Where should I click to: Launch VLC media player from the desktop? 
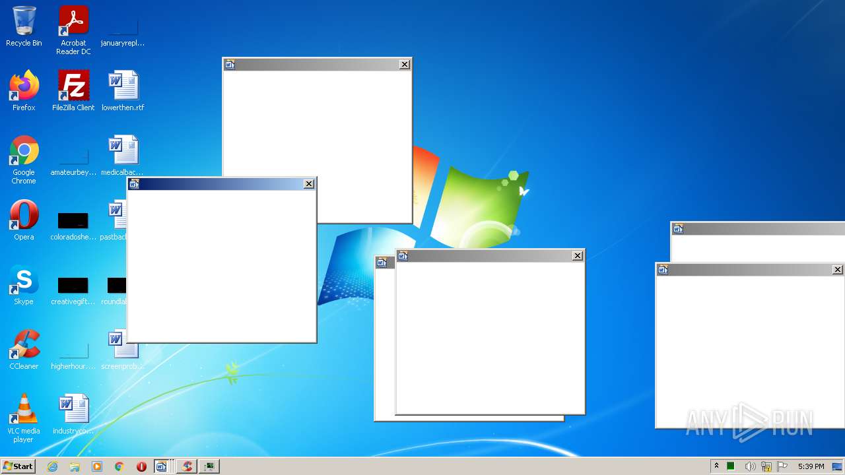coord(24,418)
